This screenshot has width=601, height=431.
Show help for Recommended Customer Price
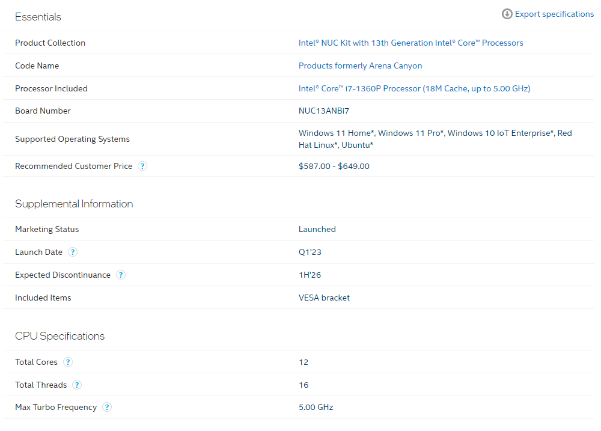(142, 167)
